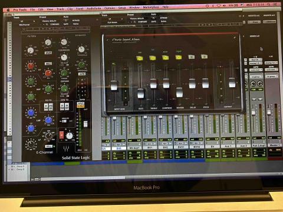Image resolution: width=283 pixels, height=212 pixels.
Task: Select INPUT on the SSL meter
Action: [81, 103]
